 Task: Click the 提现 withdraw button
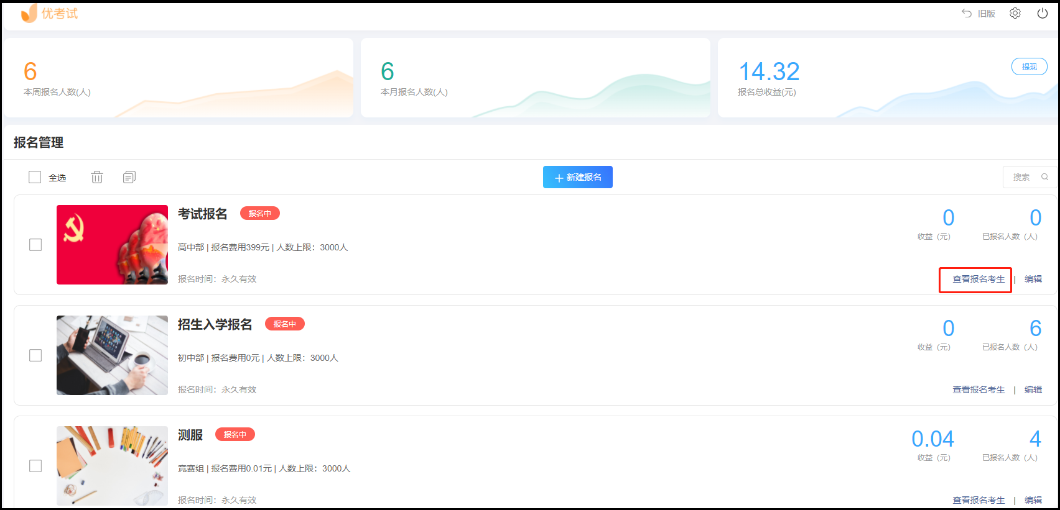pyautogui.click(x=1030, y=66)
